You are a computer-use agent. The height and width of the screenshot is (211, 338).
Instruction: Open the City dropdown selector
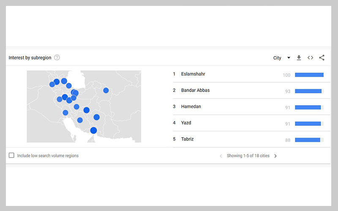pos(281,58)
